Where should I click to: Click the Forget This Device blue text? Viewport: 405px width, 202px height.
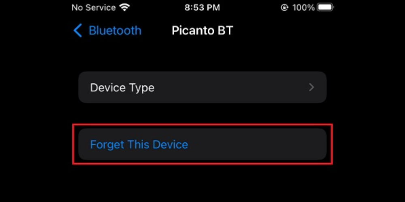139,145
